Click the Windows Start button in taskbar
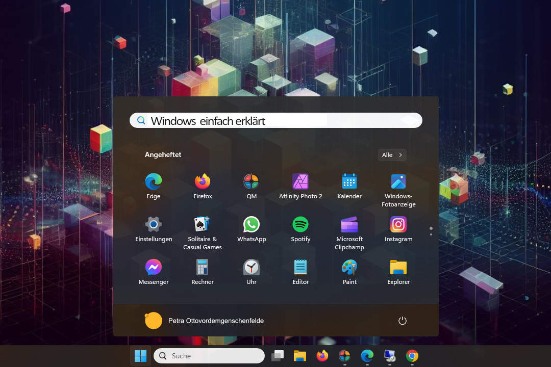This screenshot has height=367, width=551. pos(141,356)
